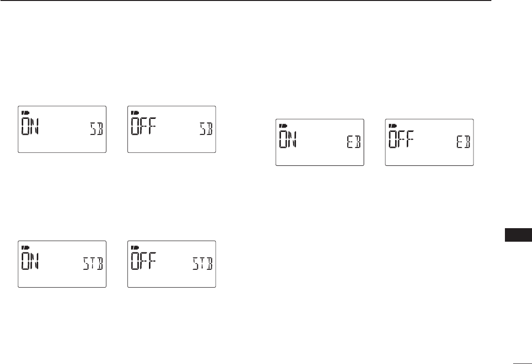Click the SB label in the ON display

point(96,129)
